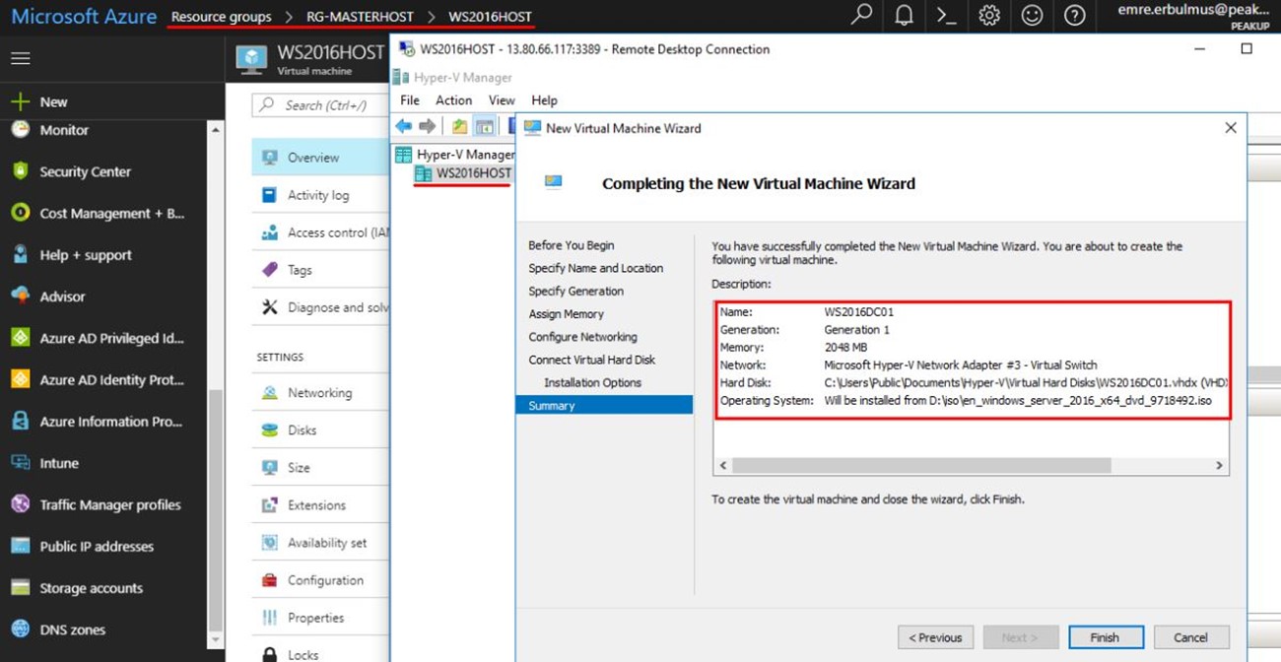Open the notifications bell in Azure
The height and width of the screenshot is (662, 1281).
click(x=904, y=16)
